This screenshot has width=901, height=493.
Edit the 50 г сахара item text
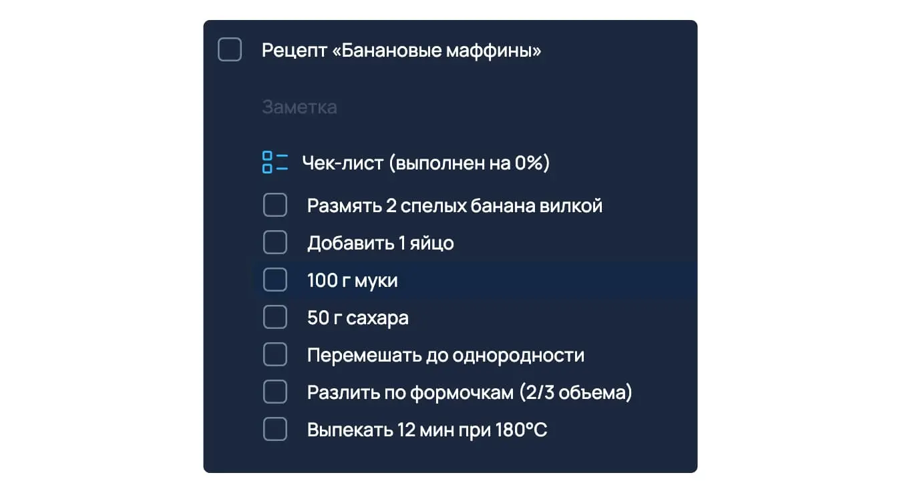358,318
